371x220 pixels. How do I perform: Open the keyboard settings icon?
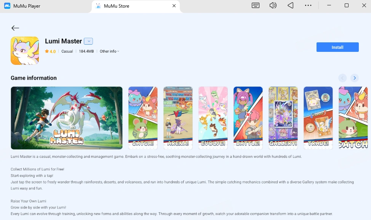click(256, 5)
